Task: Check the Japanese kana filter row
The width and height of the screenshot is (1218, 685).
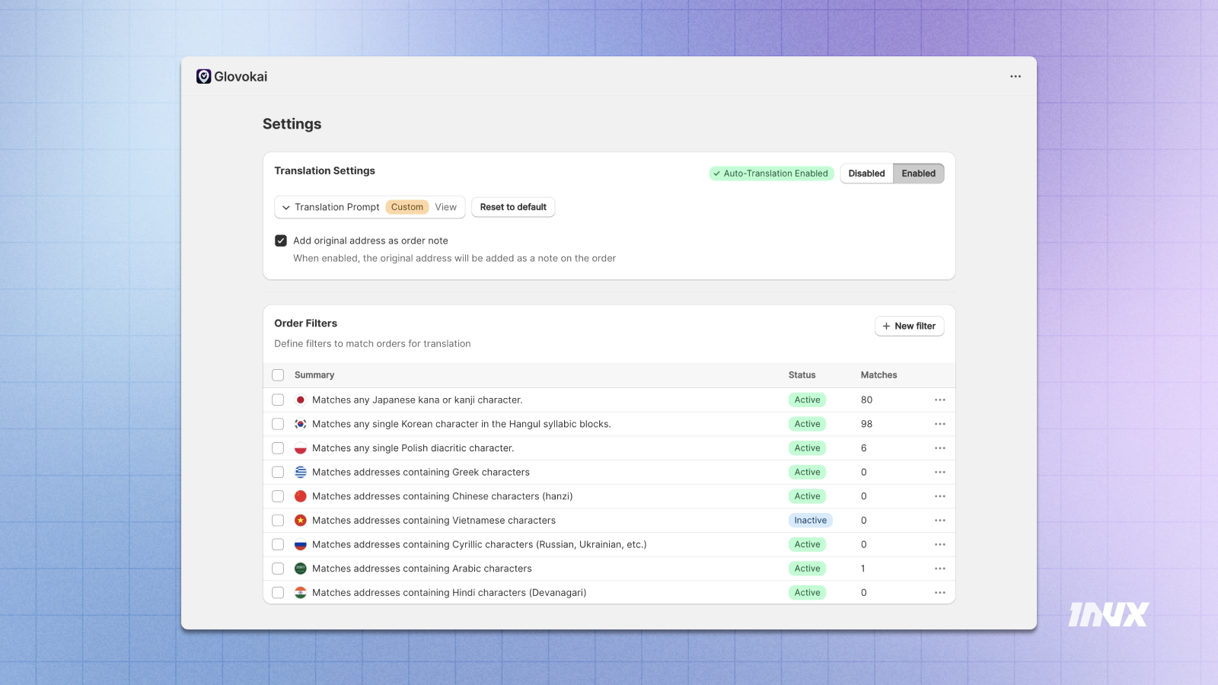Action: coord(278,400)
